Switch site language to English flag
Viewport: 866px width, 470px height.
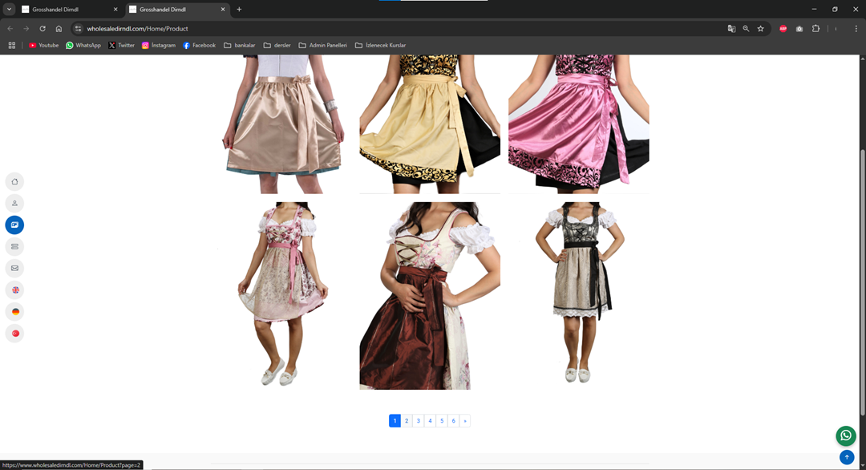click(x=14, y=290)
